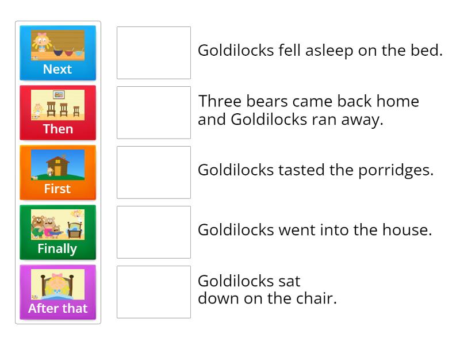Viewport: 460px width, 345px height.
Task: Select the 'First' card showing the bears' house
Action: pyautogui.click(x=57, y=173)
